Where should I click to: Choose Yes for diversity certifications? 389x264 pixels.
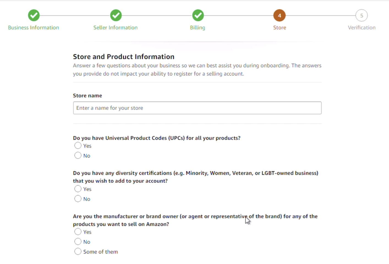click(78, 189)
